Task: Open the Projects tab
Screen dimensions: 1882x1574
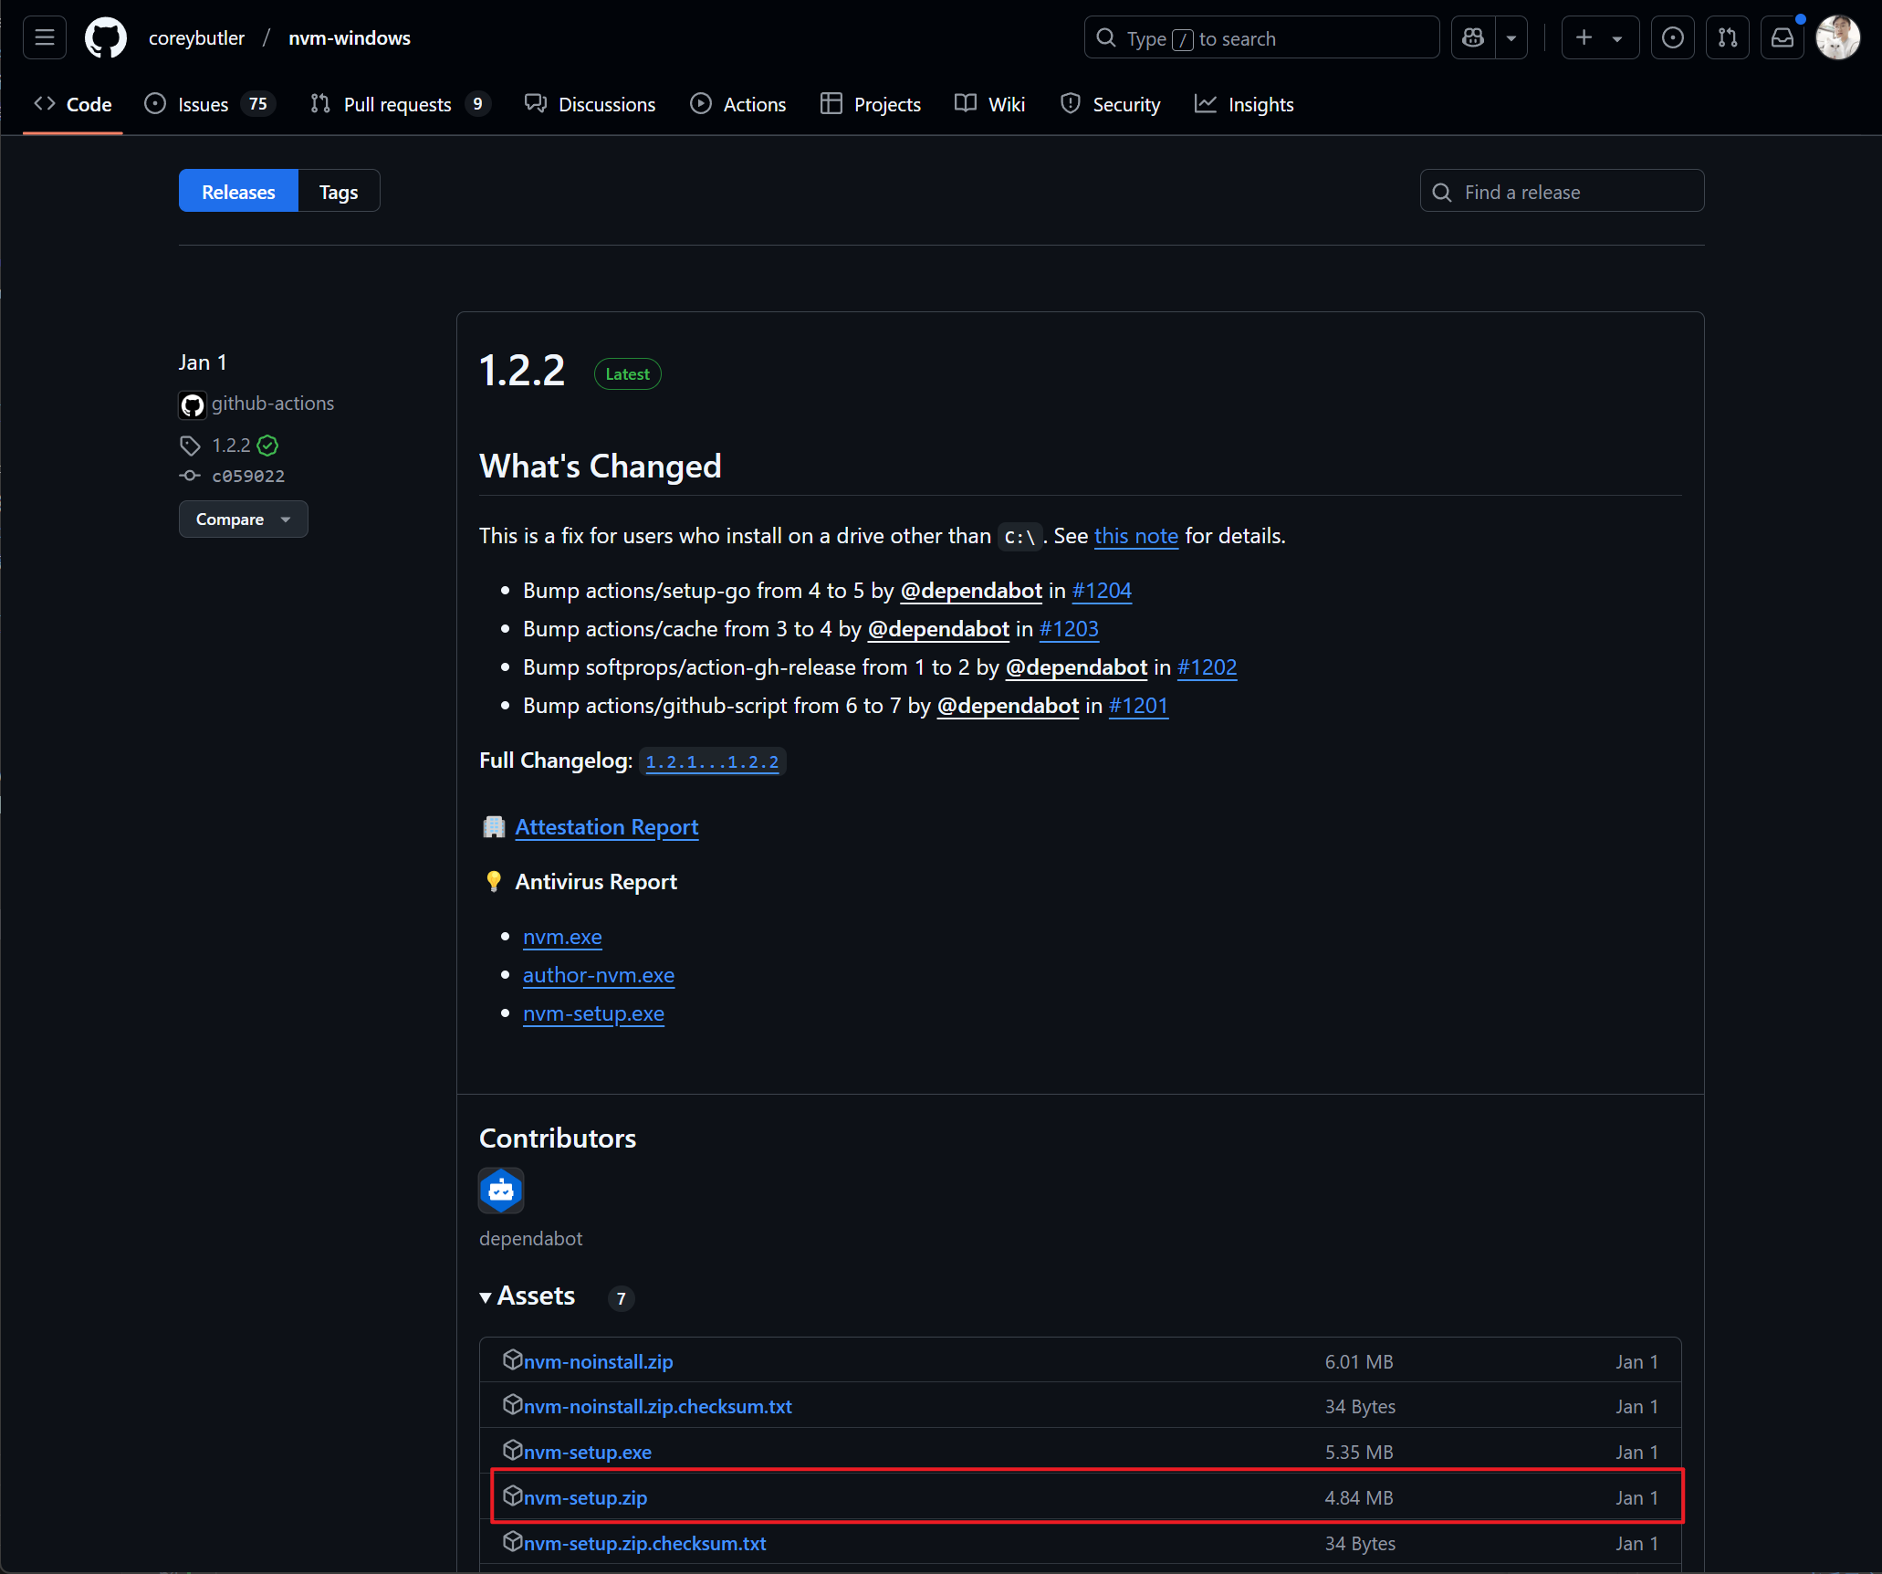Action: (x=871, y=104)
